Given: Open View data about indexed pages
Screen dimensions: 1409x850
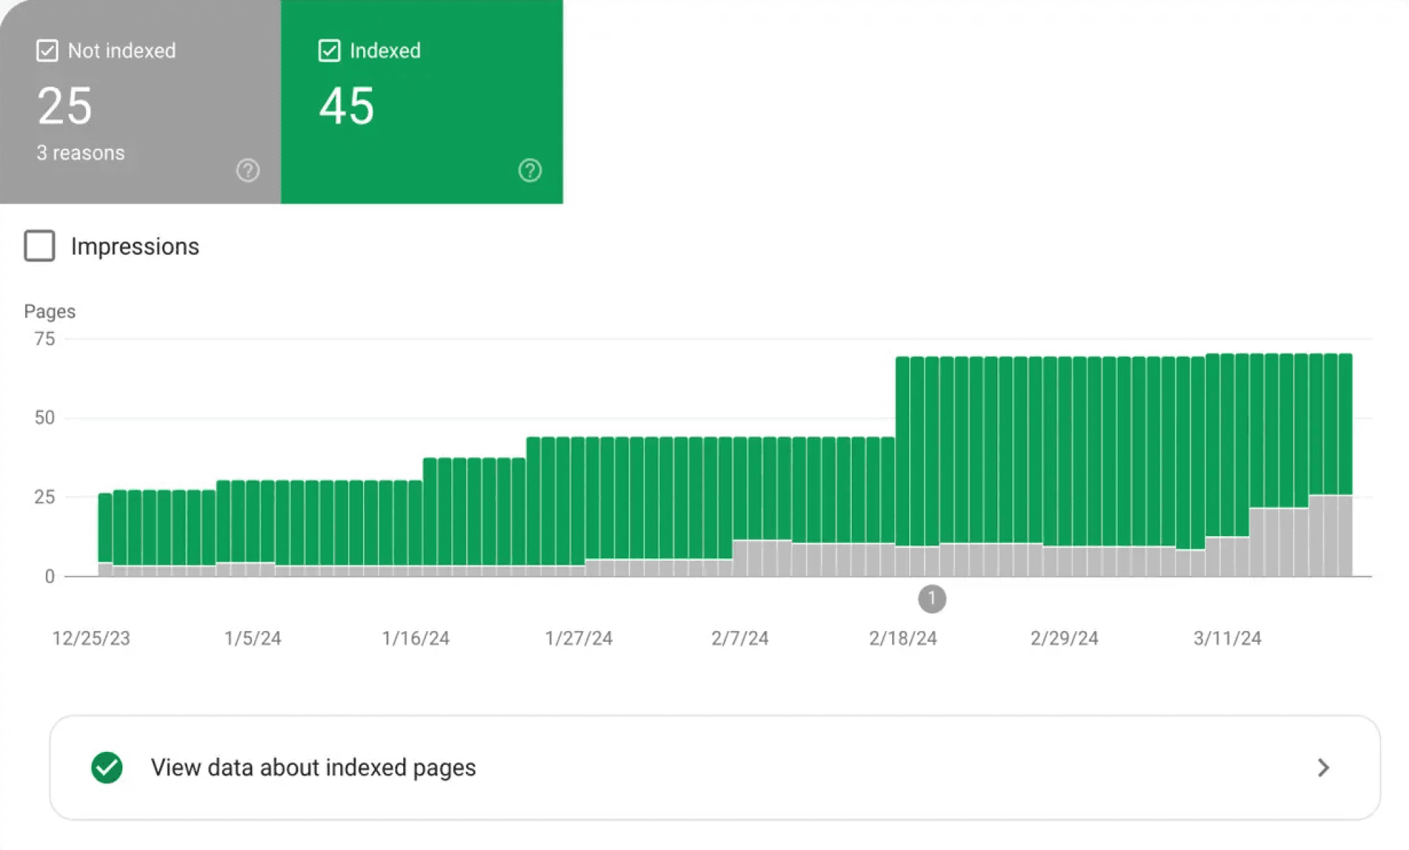Looking at the screenshot, I should click(x=313, y=768).
